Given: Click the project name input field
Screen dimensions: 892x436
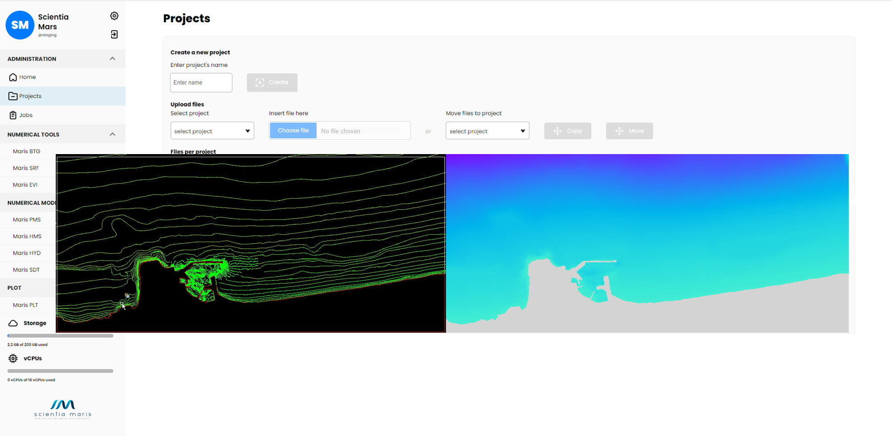Looking at the screenshot, I should tap(201, 82).
